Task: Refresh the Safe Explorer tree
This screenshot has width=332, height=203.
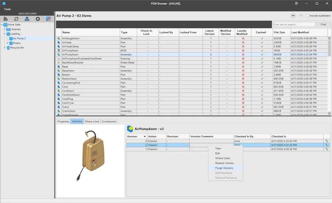Action: click(16, 19)
